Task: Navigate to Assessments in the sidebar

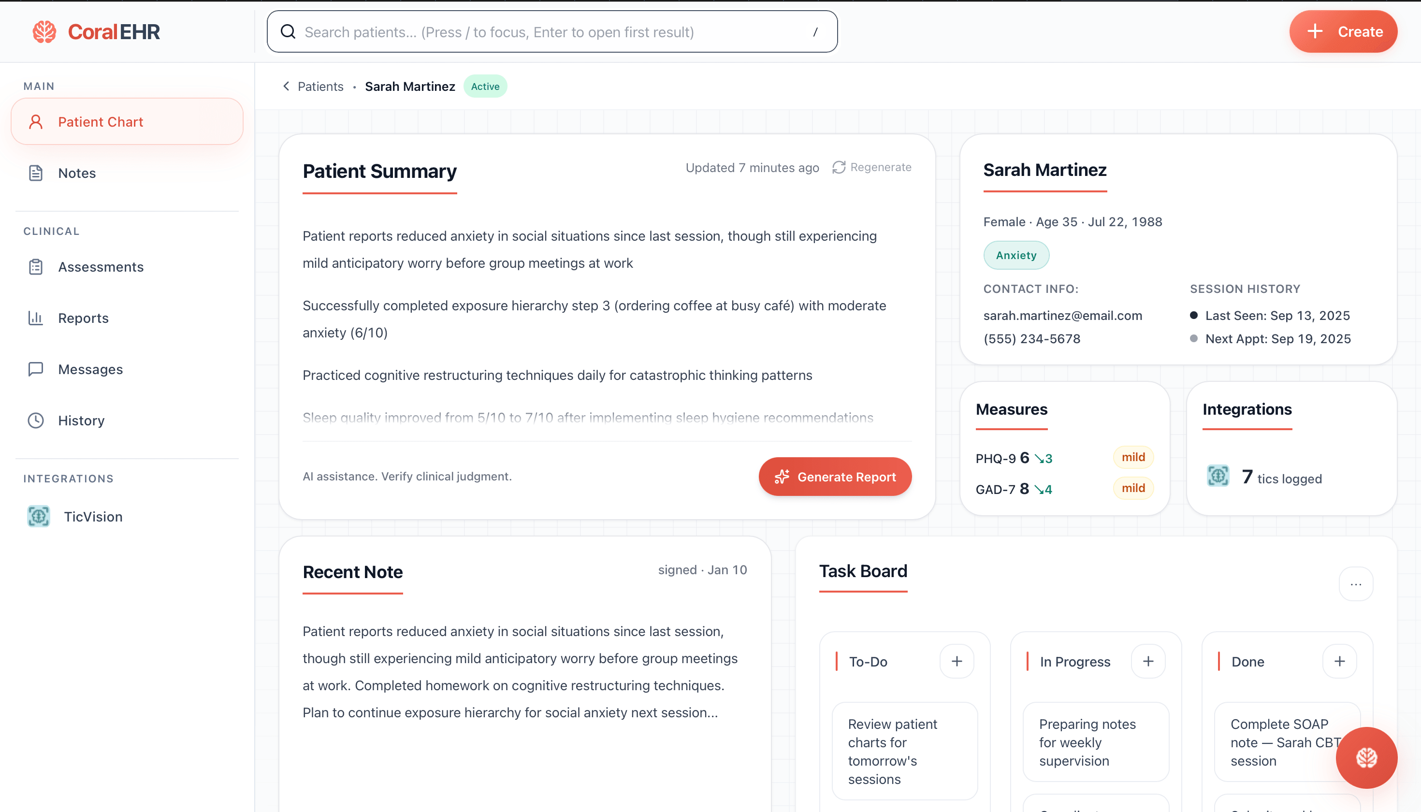Action: [101, 267]
